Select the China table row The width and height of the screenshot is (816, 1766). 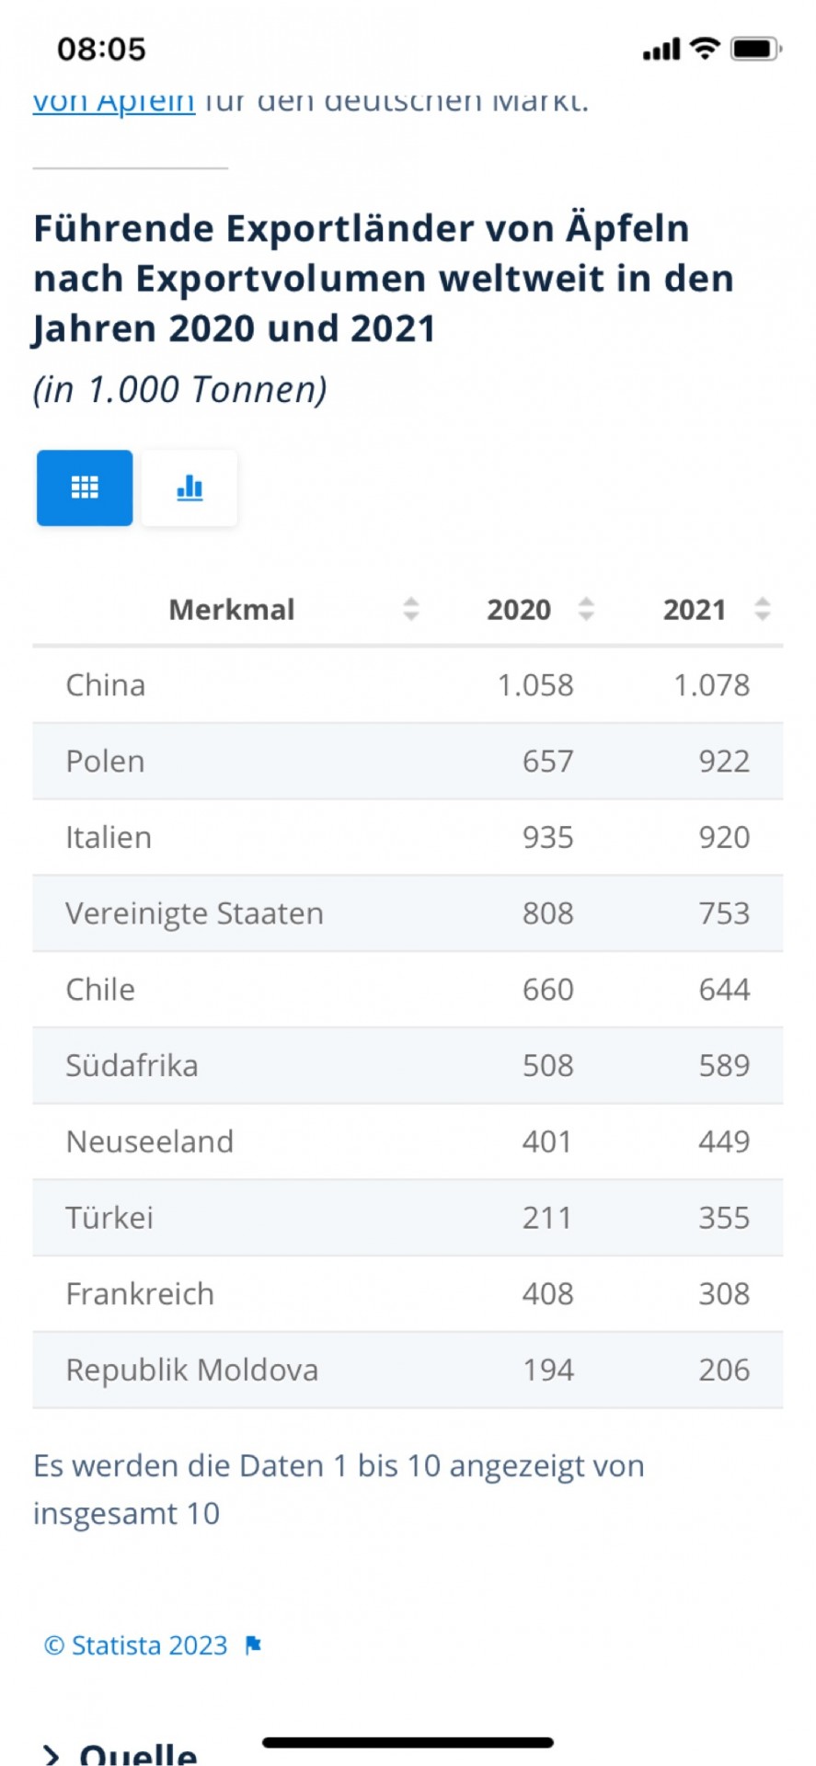tap(408, 685)
